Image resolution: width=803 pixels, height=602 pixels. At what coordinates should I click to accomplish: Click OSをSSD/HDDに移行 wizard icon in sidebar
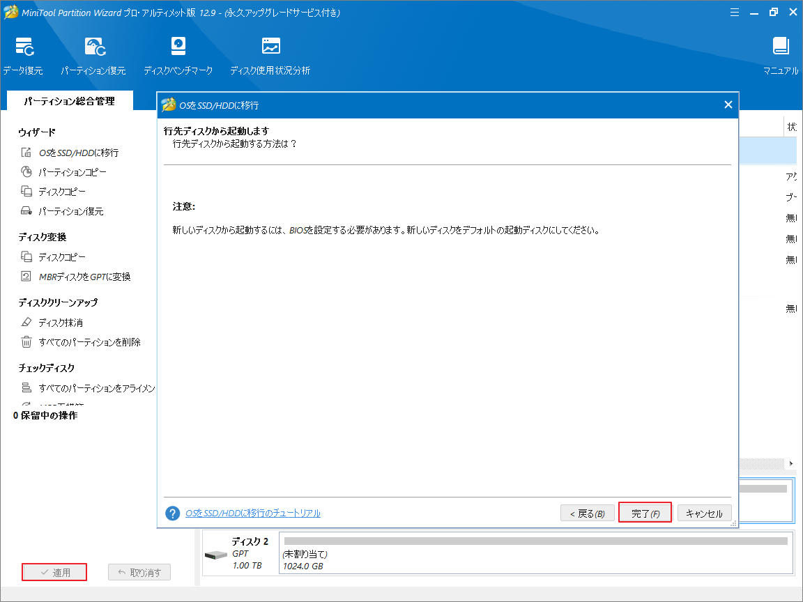click(x=26, y=152)
